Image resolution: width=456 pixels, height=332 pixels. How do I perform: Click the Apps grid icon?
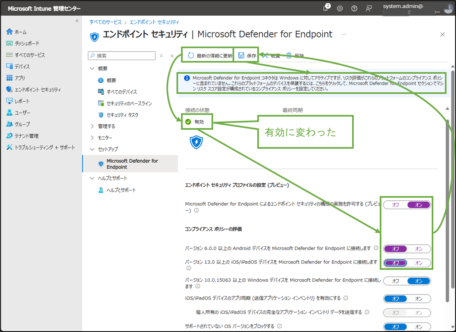pos(9,78)
